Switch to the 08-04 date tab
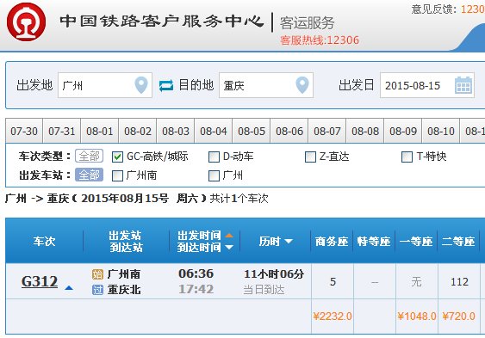This screenshot has width=485, height=338. pyautogui.click(x=214, y=131)
